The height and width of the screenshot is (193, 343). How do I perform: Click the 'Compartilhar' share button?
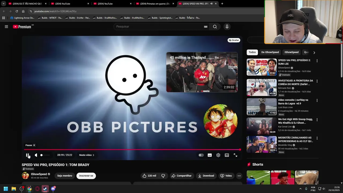pos(182,176)
